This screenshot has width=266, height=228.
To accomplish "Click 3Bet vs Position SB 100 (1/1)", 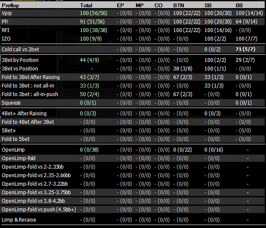I will coord(215,69).
